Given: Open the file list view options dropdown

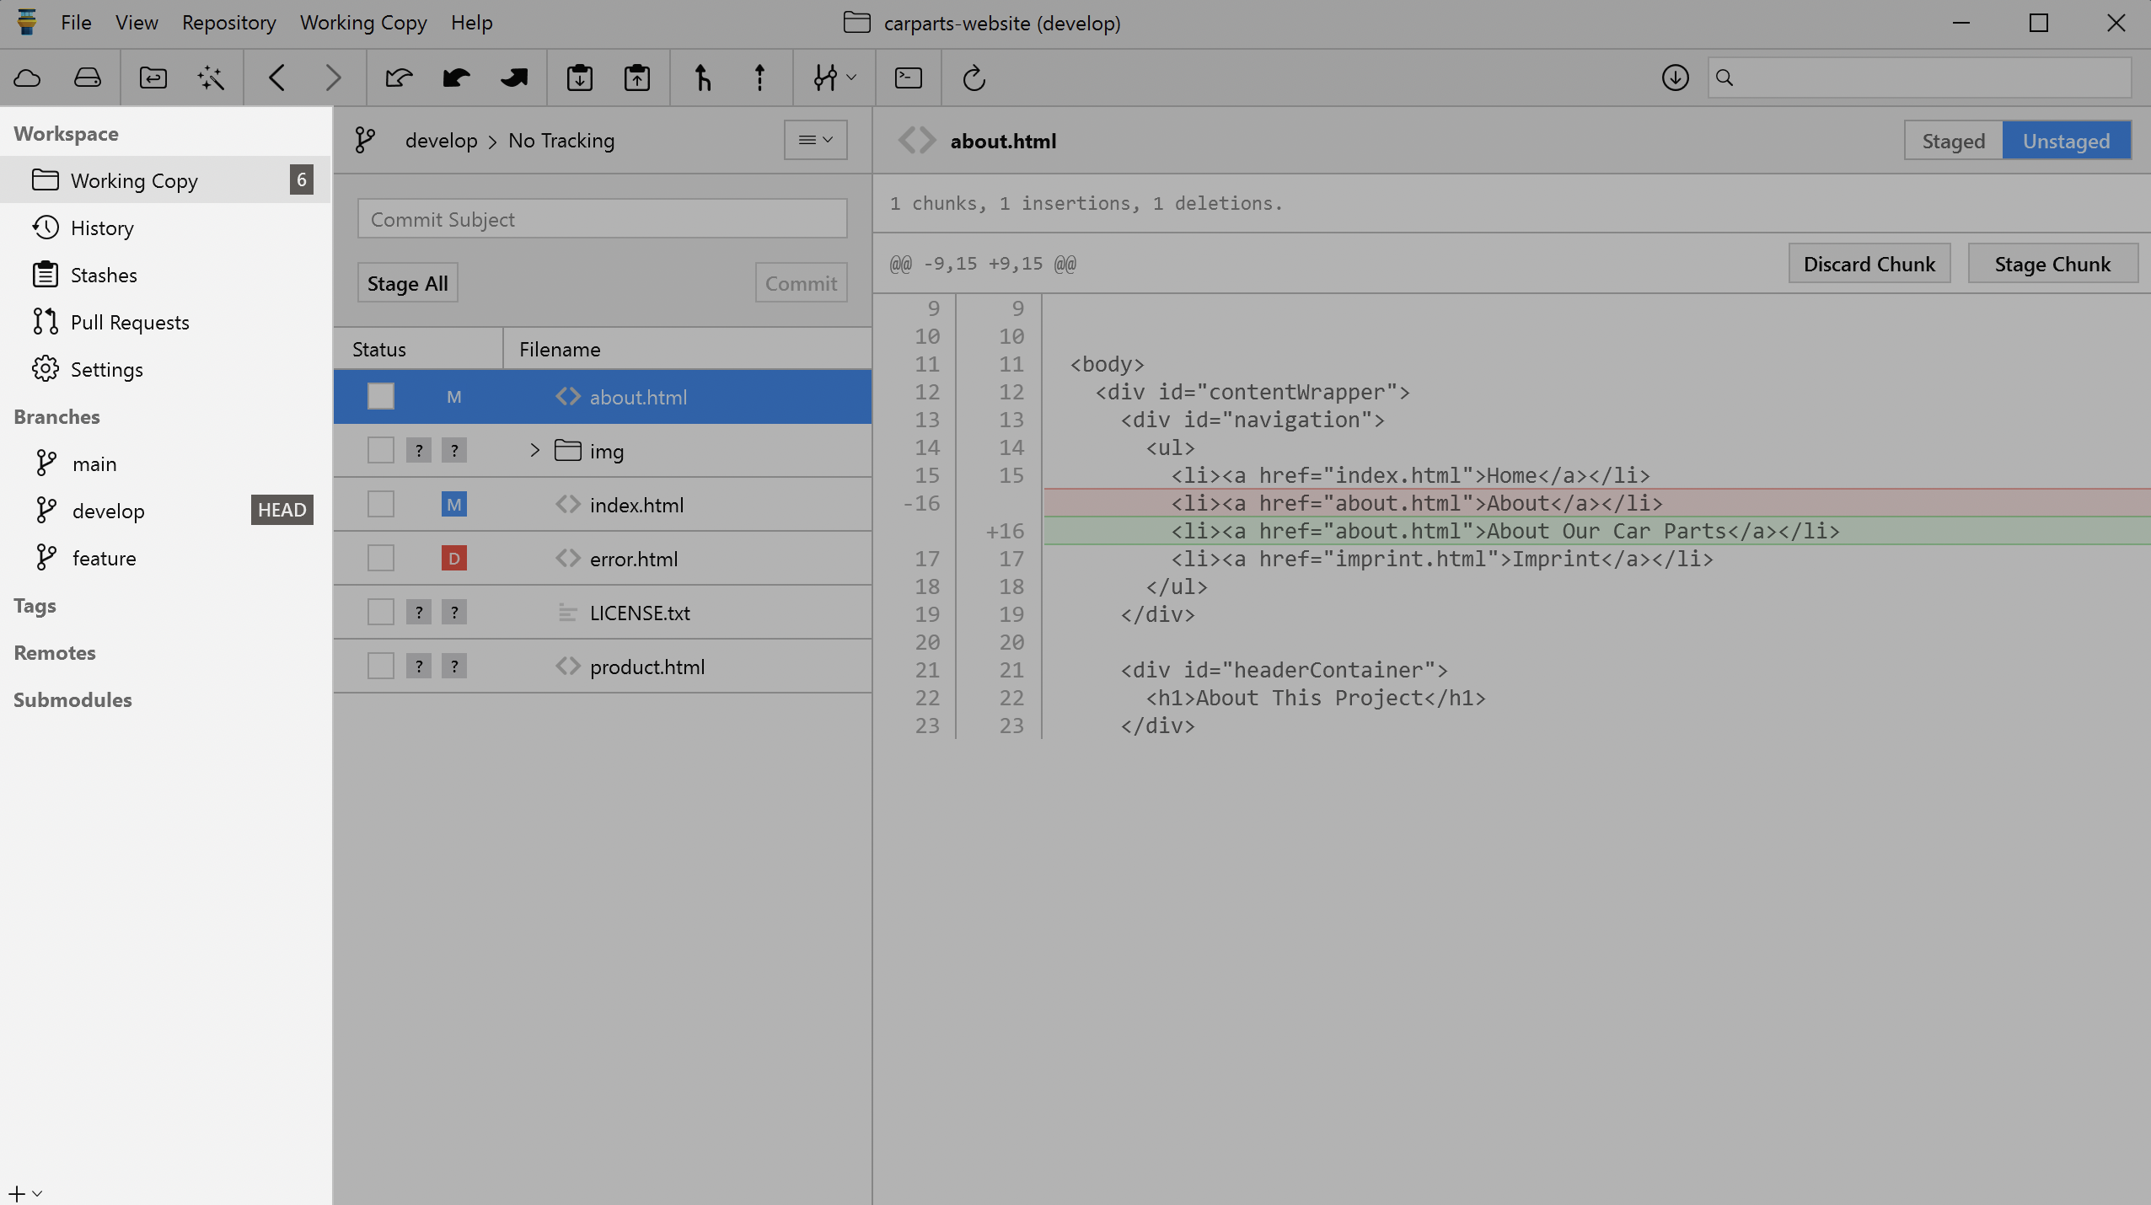Looking at the screenshot, I should pos(815,140).
